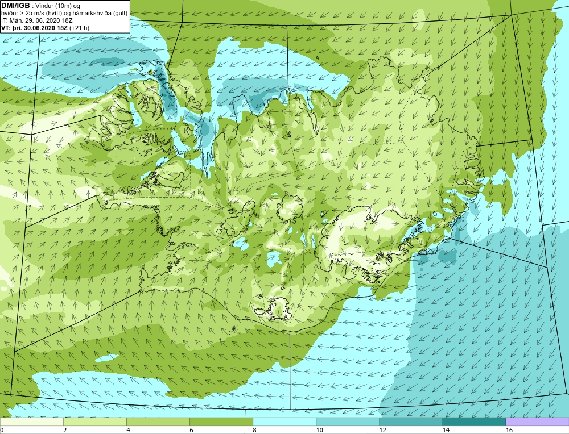The width and height of the screenshot is (569, 434).
Task: Click the 'hviður > 25 m/s (hvítt)' text line
Action: (64, 14)
